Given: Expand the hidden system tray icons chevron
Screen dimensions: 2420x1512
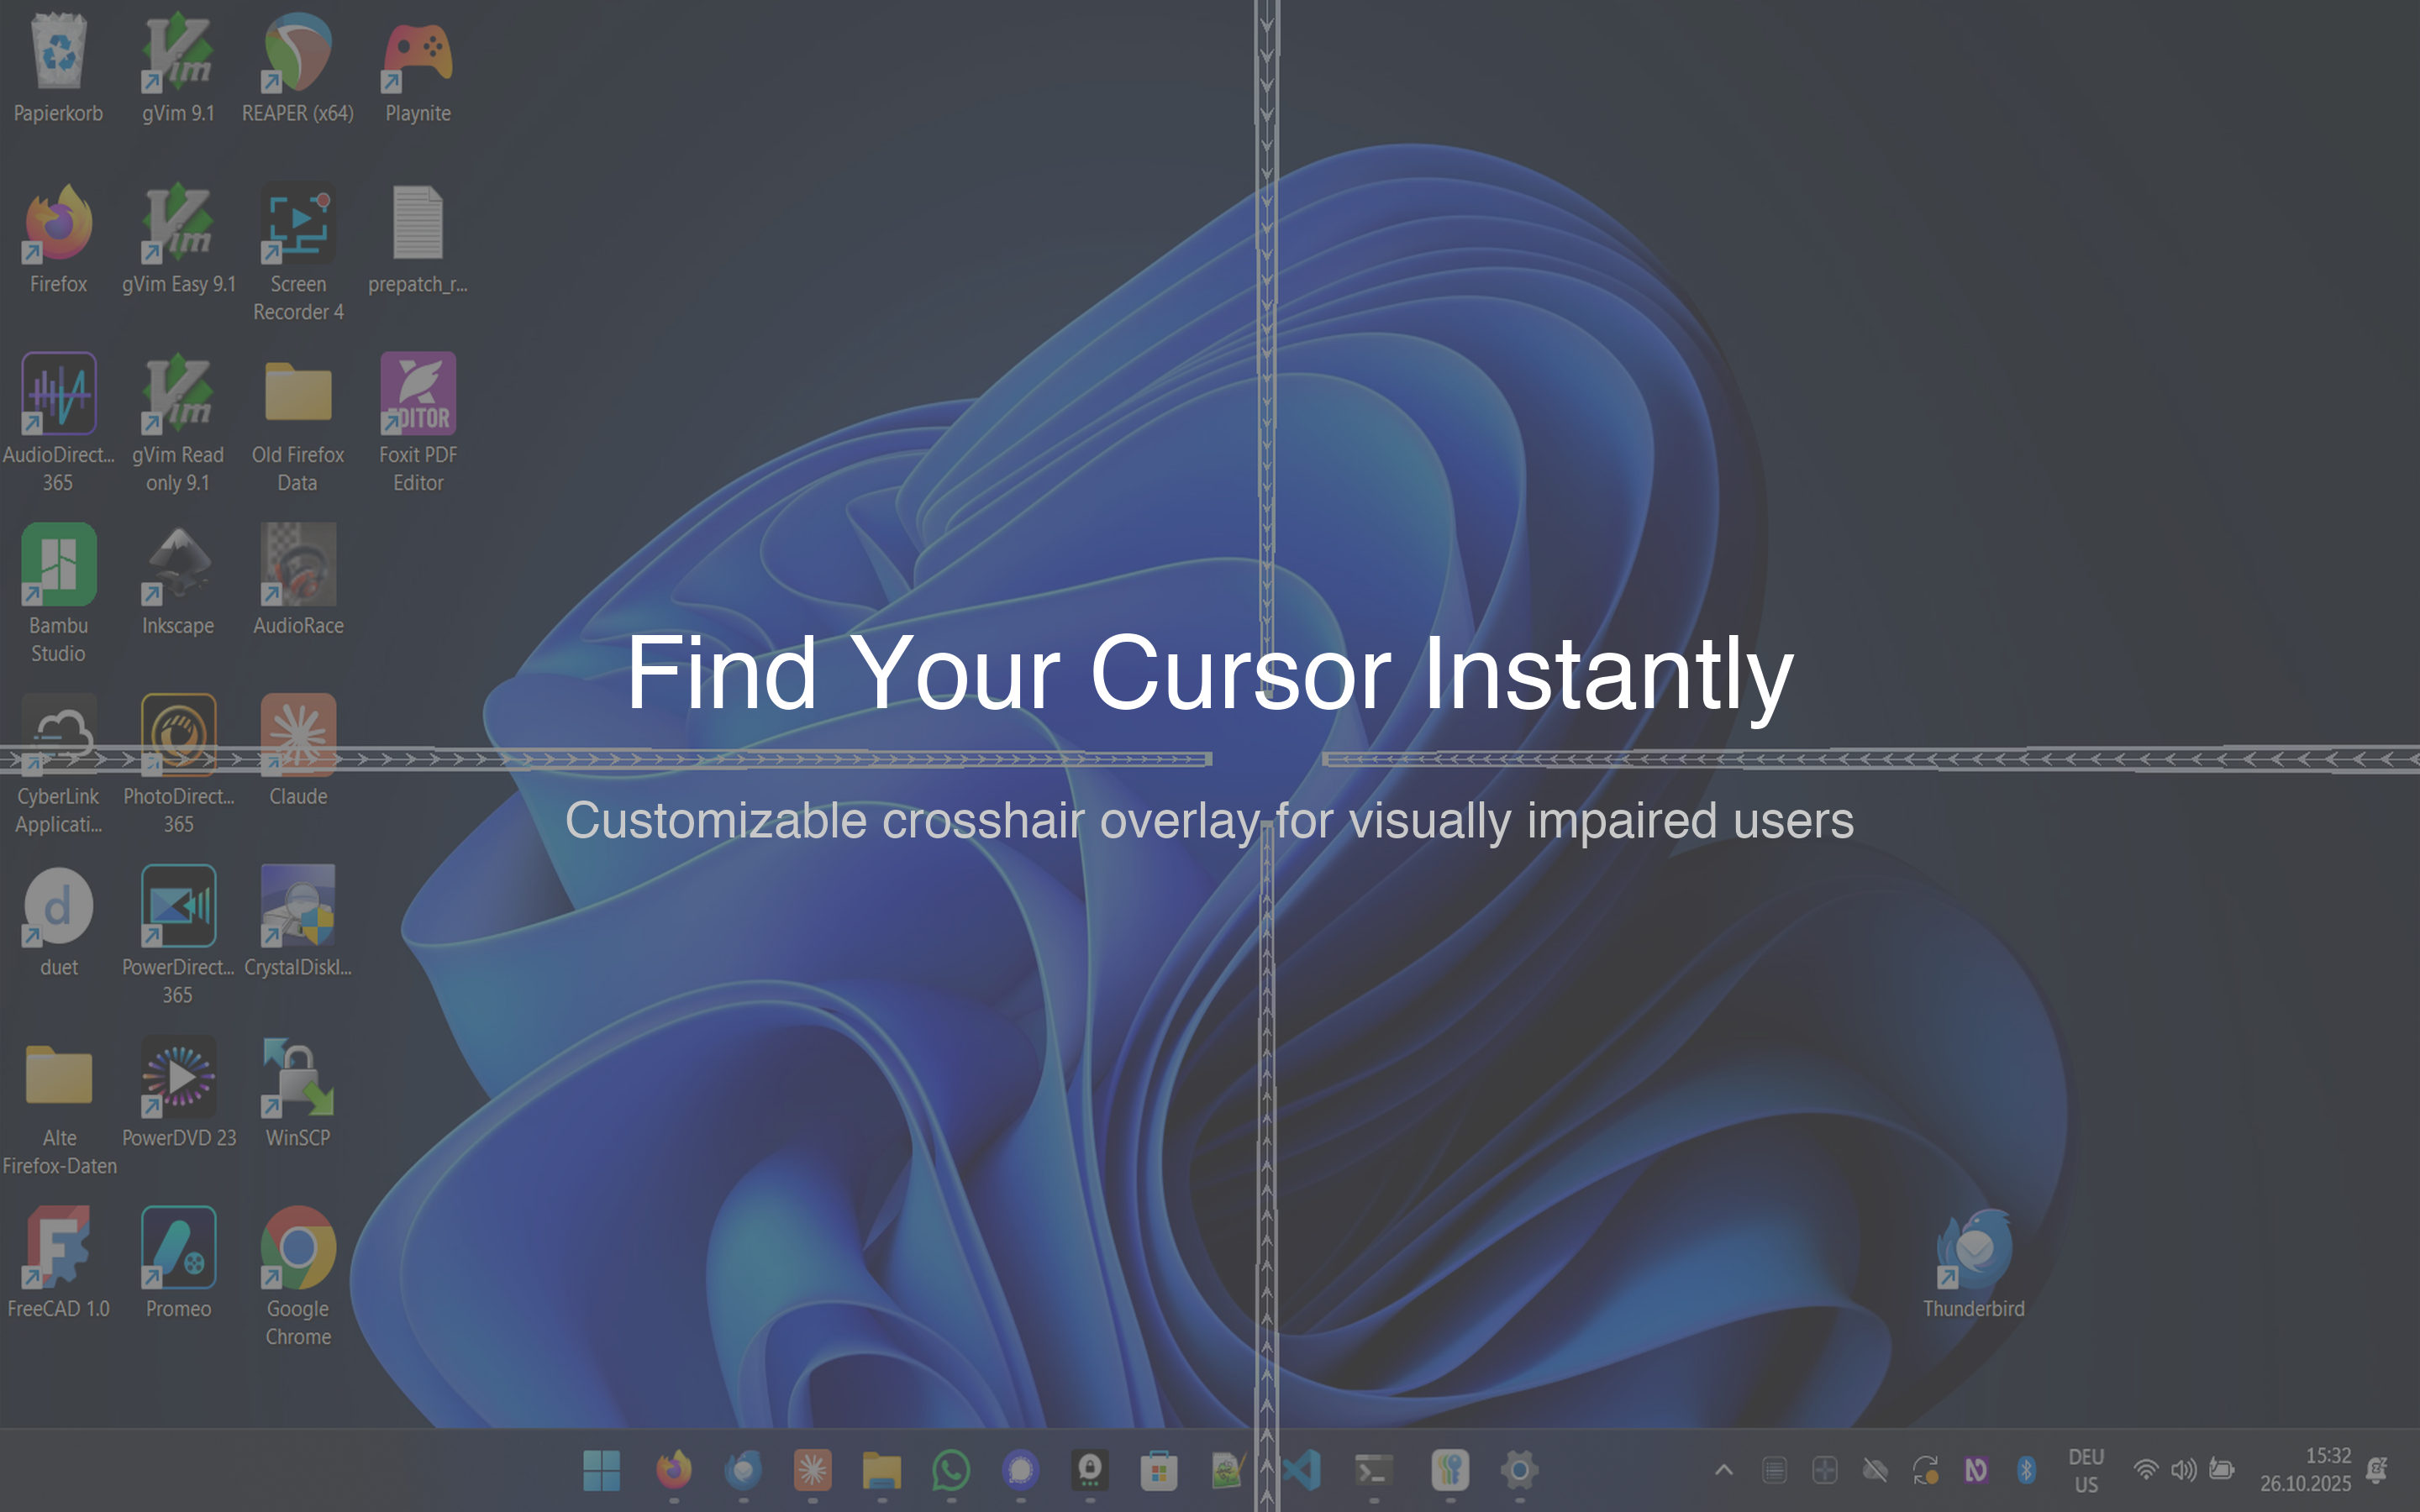Looking at the screenshot, I should (x=1724, y=1470).
